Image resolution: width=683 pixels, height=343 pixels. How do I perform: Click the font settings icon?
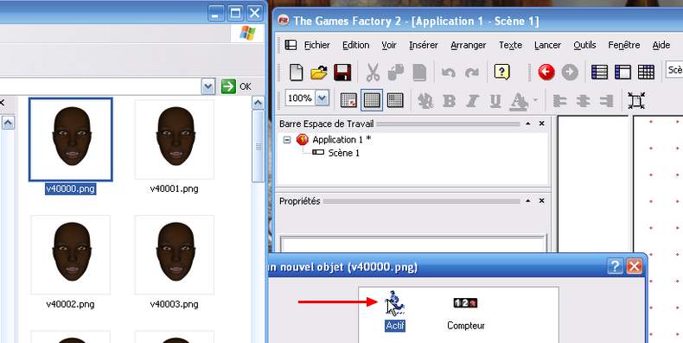coord(425,101)
